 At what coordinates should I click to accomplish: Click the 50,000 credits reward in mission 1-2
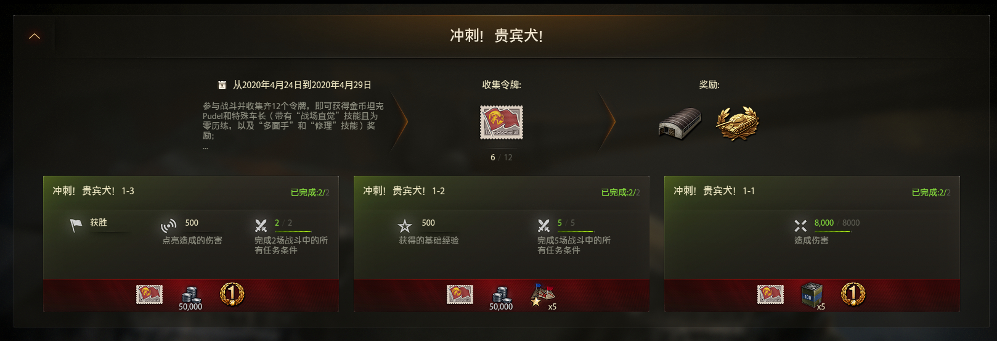(501, 297)
